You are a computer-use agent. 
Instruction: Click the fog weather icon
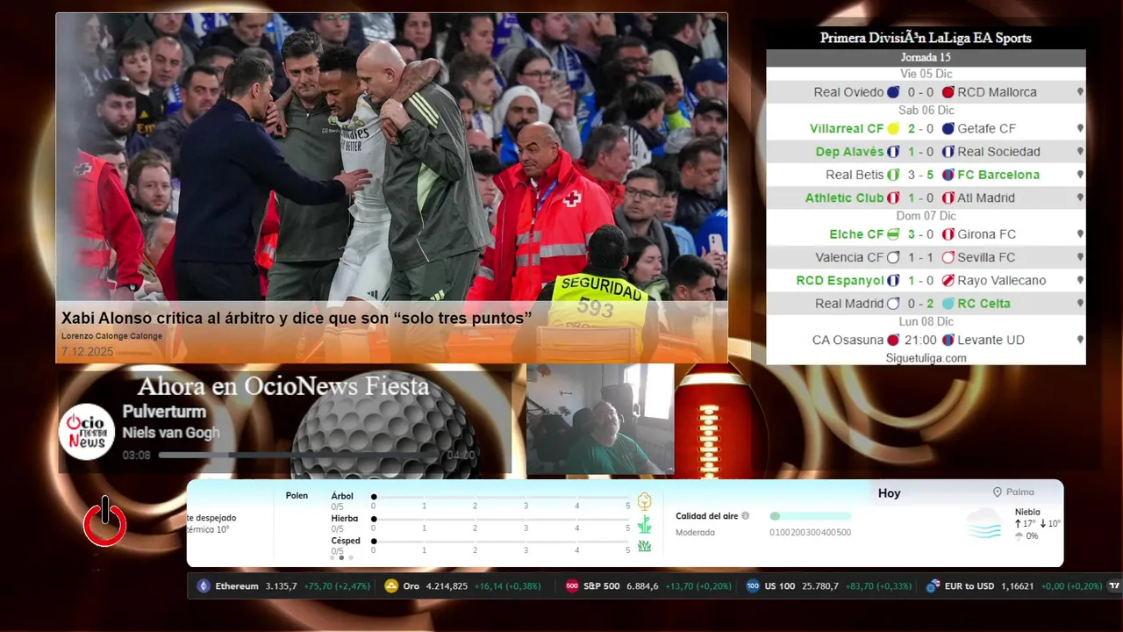(x=984, y=523)
